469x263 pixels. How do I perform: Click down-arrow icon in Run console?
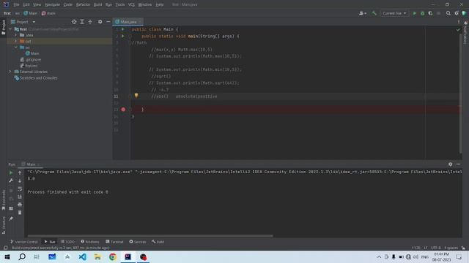click(x=20, y=180)
